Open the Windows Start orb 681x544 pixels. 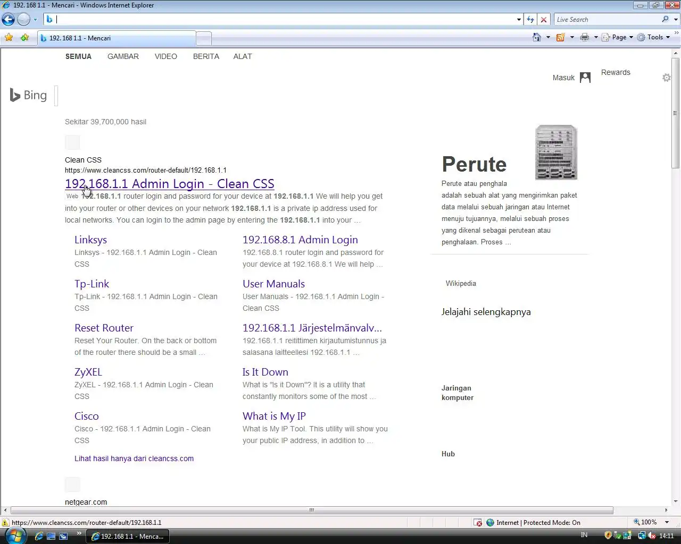click(x=14, y=535)
